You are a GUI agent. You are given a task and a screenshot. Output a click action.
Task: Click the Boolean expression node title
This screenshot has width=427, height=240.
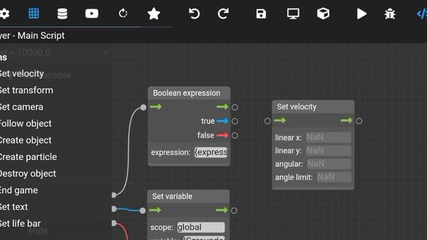(187, 93)
